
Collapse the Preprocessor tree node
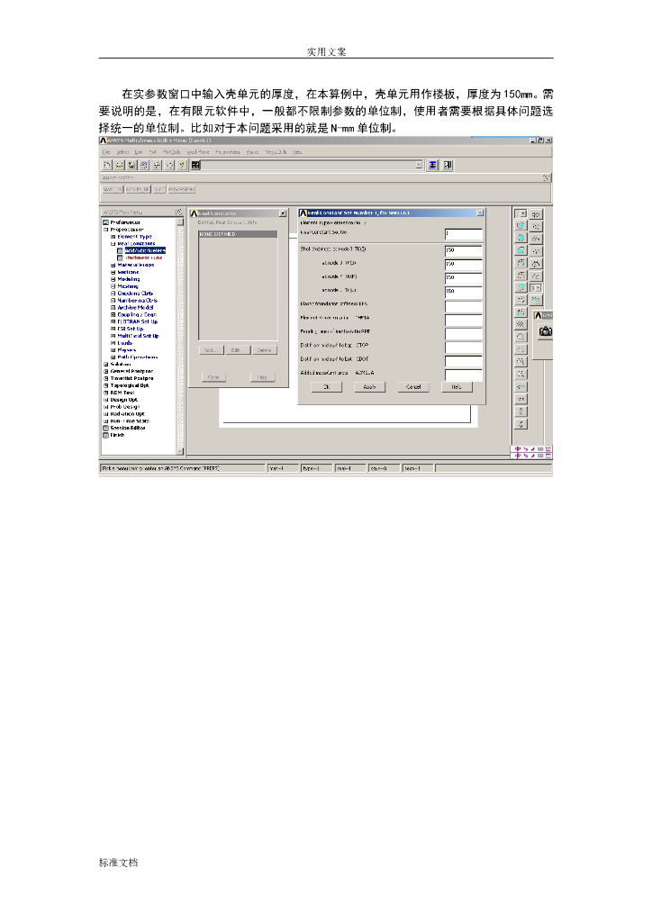tap(106, 230)
